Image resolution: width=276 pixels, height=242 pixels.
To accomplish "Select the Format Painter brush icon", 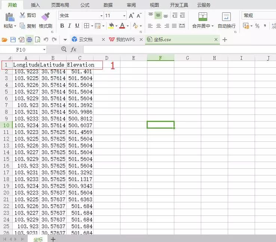I will (45, 16).
